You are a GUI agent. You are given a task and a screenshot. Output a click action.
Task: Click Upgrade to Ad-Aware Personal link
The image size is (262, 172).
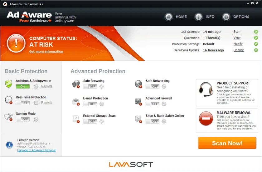click(36, 150)
